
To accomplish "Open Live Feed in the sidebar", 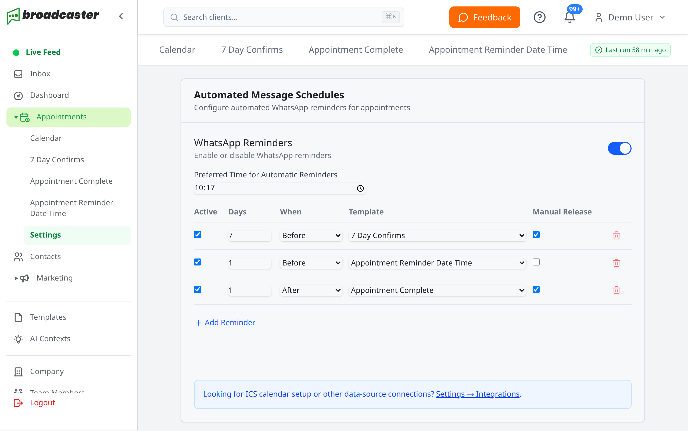I will [37, 52].
